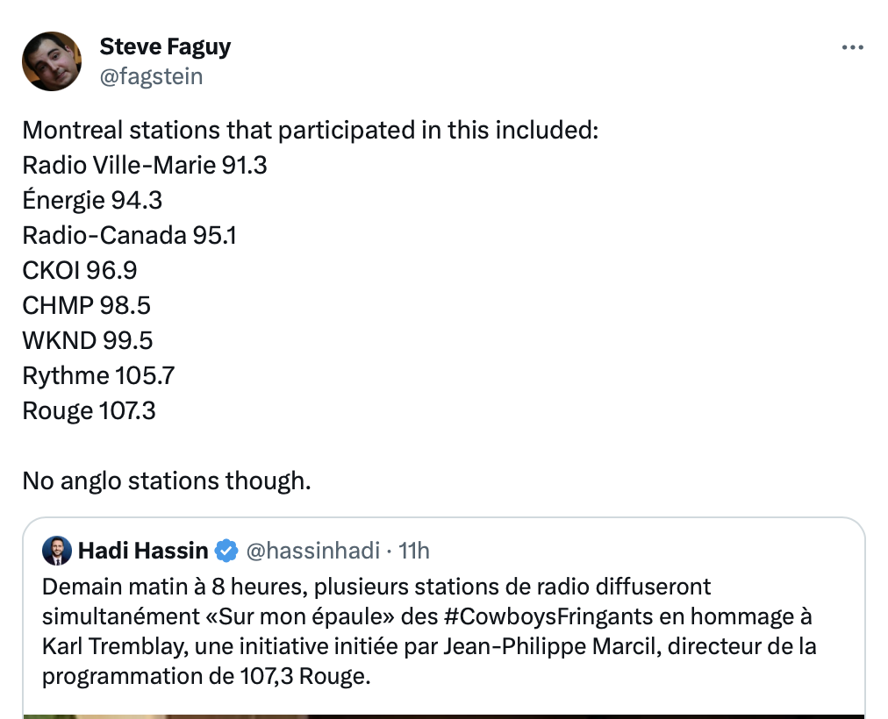Open the three-dot more options menu
This screenshot has width=888, height=719.
pyautogui.click(x=852, y=47)
